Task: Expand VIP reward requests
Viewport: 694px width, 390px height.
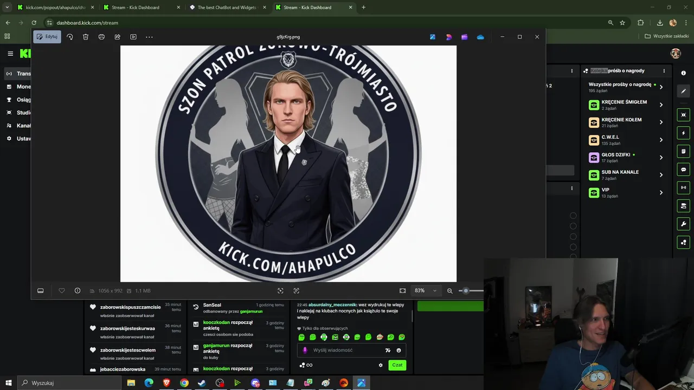Action: [661, 193]
